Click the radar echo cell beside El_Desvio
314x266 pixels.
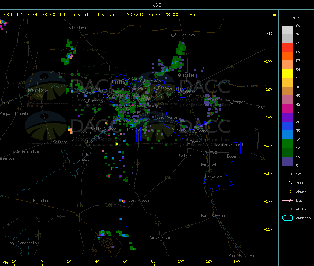[x=70, y=130]
